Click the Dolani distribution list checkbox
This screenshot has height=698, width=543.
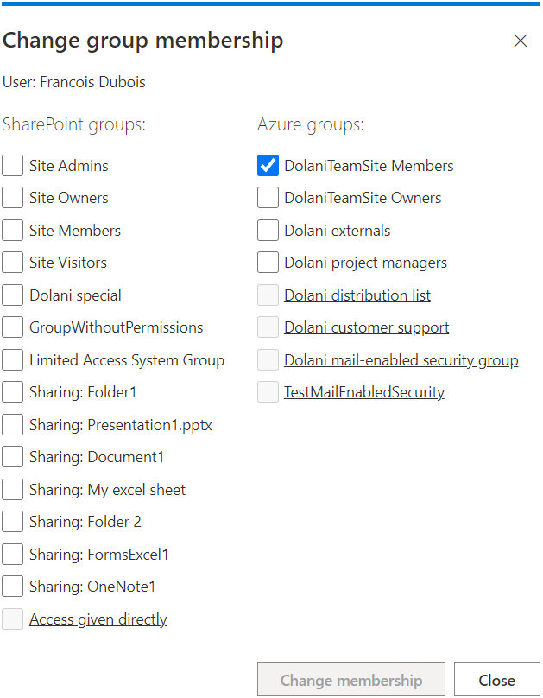tap(268, 295)
